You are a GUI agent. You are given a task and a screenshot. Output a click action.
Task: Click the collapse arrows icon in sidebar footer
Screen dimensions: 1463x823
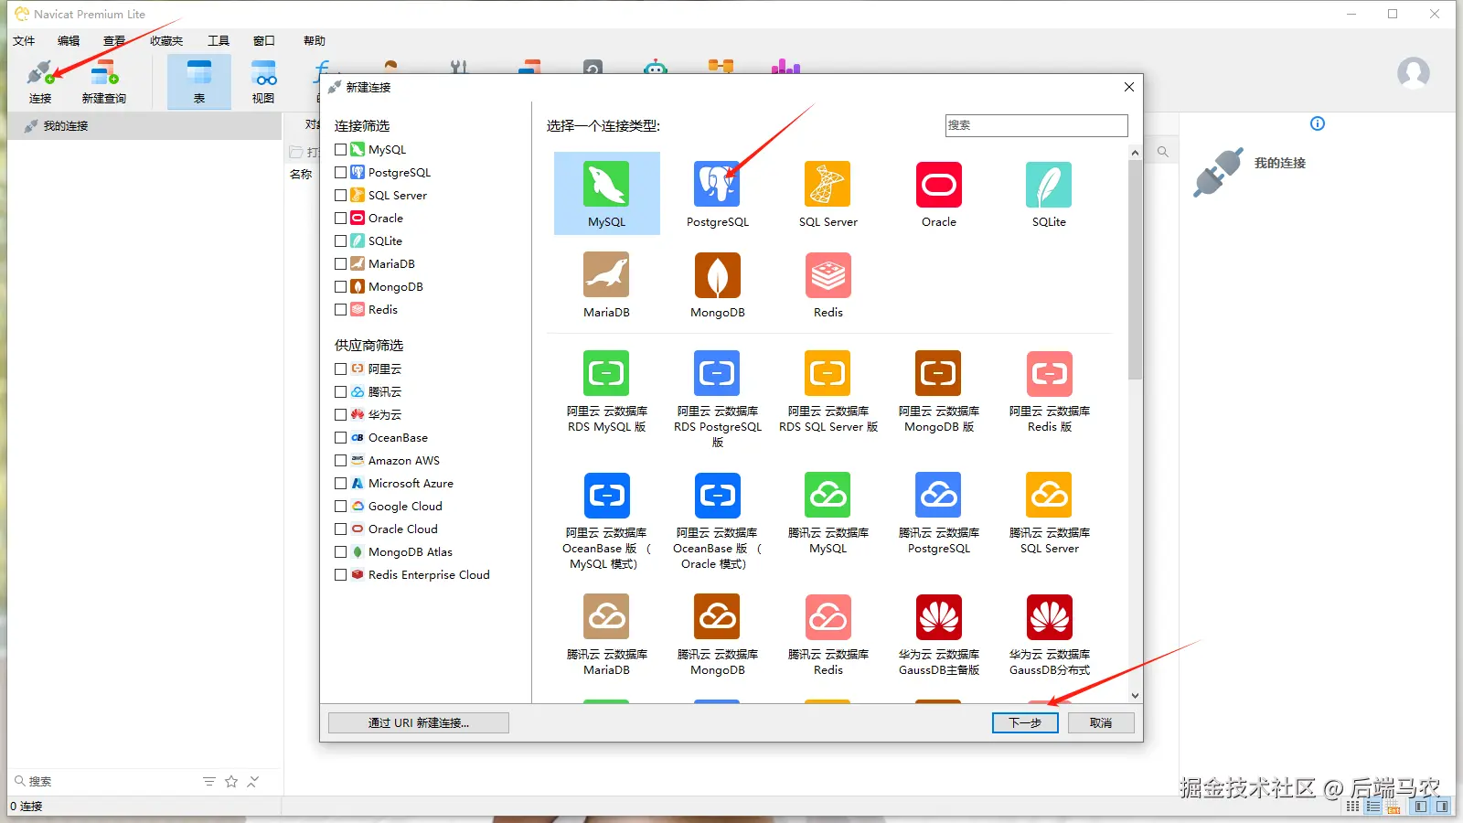pyautogui.click(x=253, y=781)
